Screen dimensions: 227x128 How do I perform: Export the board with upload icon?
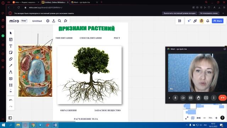click(54, 21)
